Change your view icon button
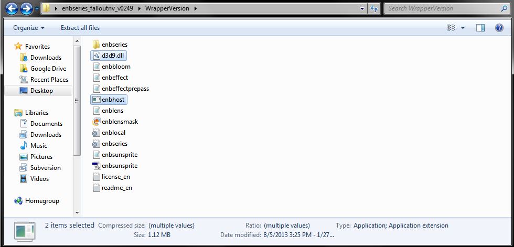The height and width of the screenshot is (247, 514). (452, 28)
